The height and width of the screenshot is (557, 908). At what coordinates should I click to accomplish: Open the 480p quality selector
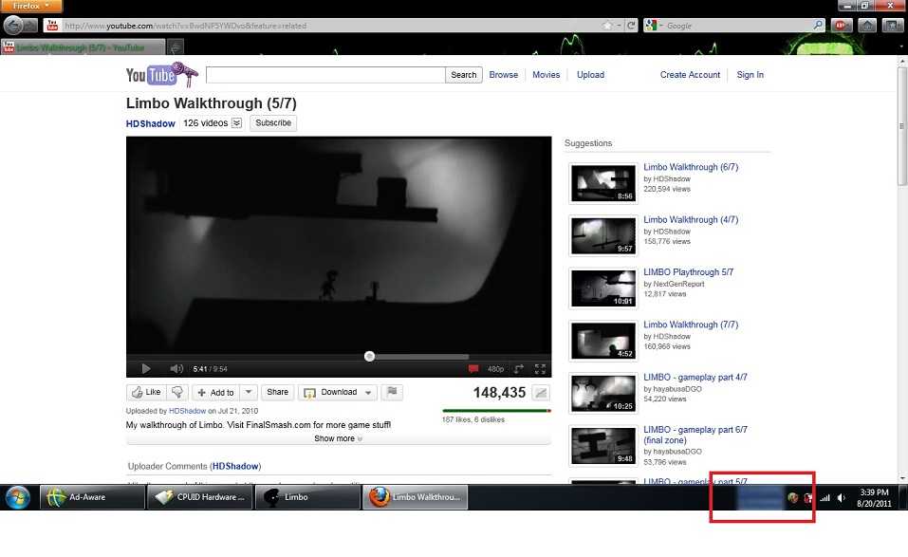495,369
